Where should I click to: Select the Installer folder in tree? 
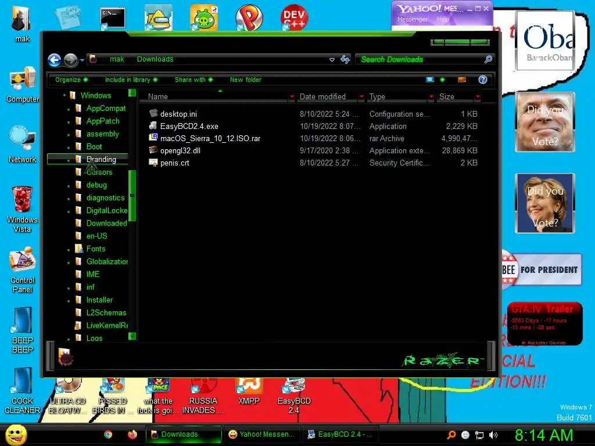pos(99,300)
